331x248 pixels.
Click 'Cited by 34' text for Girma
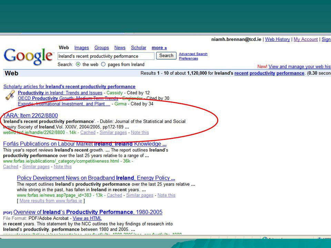coord(142,104)
